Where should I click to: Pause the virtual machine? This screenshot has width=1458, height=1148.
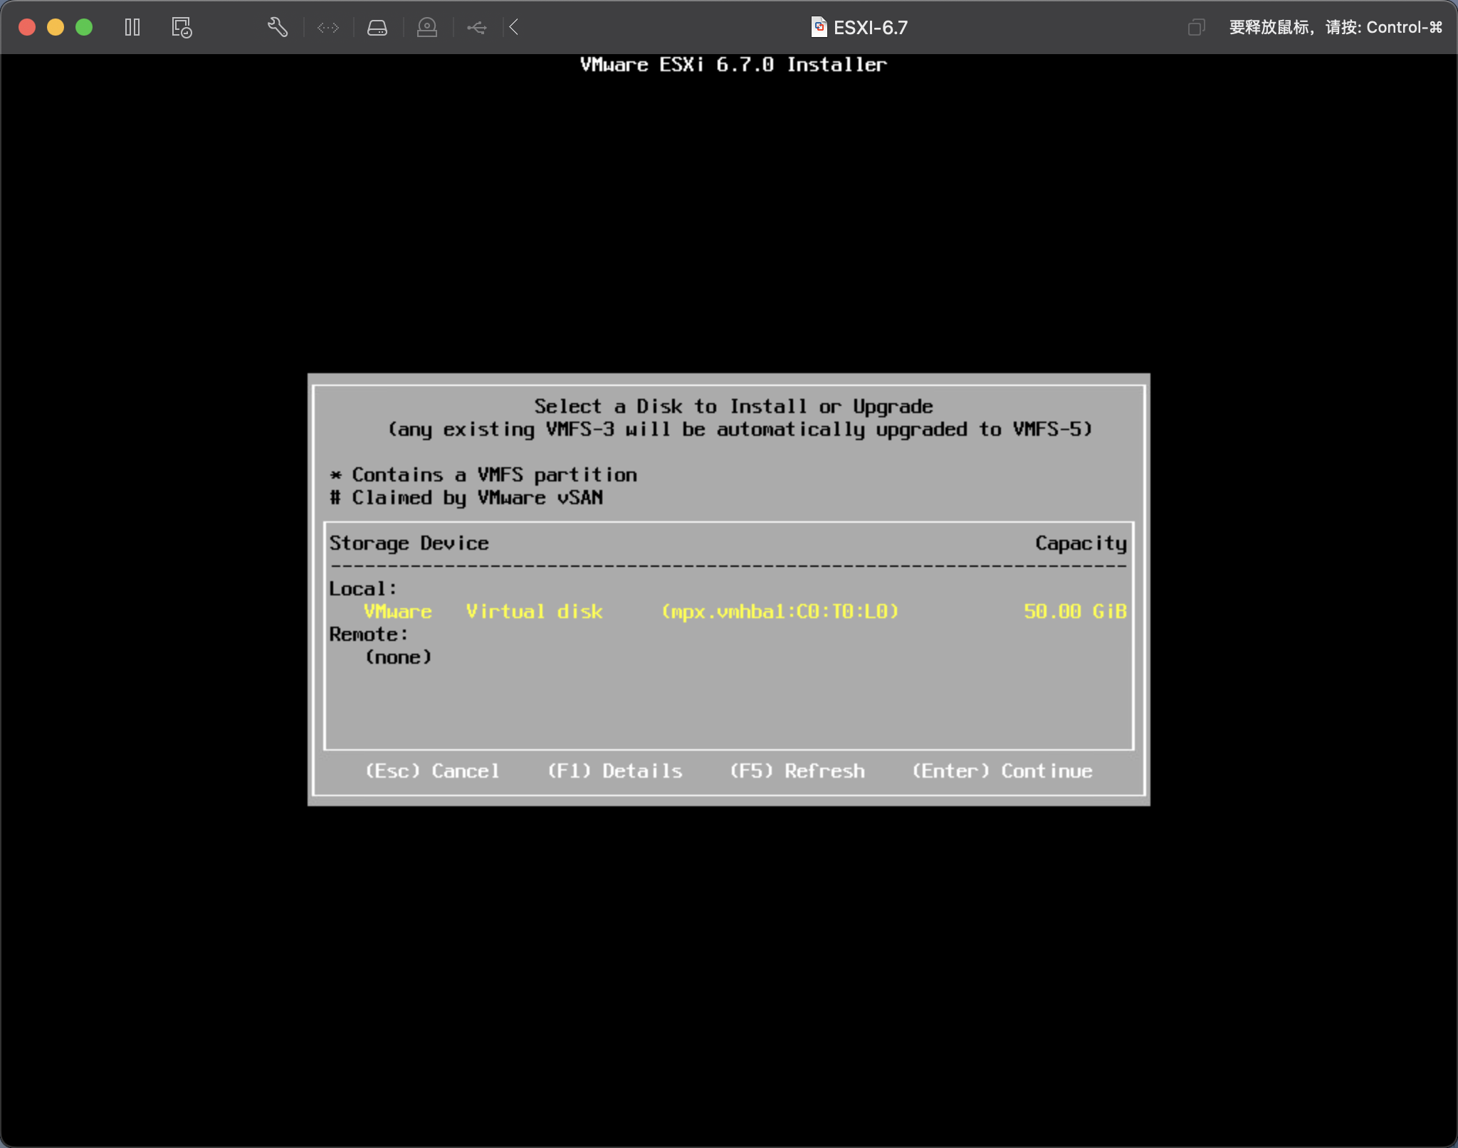pyautogui.click(x=132, y=28)
